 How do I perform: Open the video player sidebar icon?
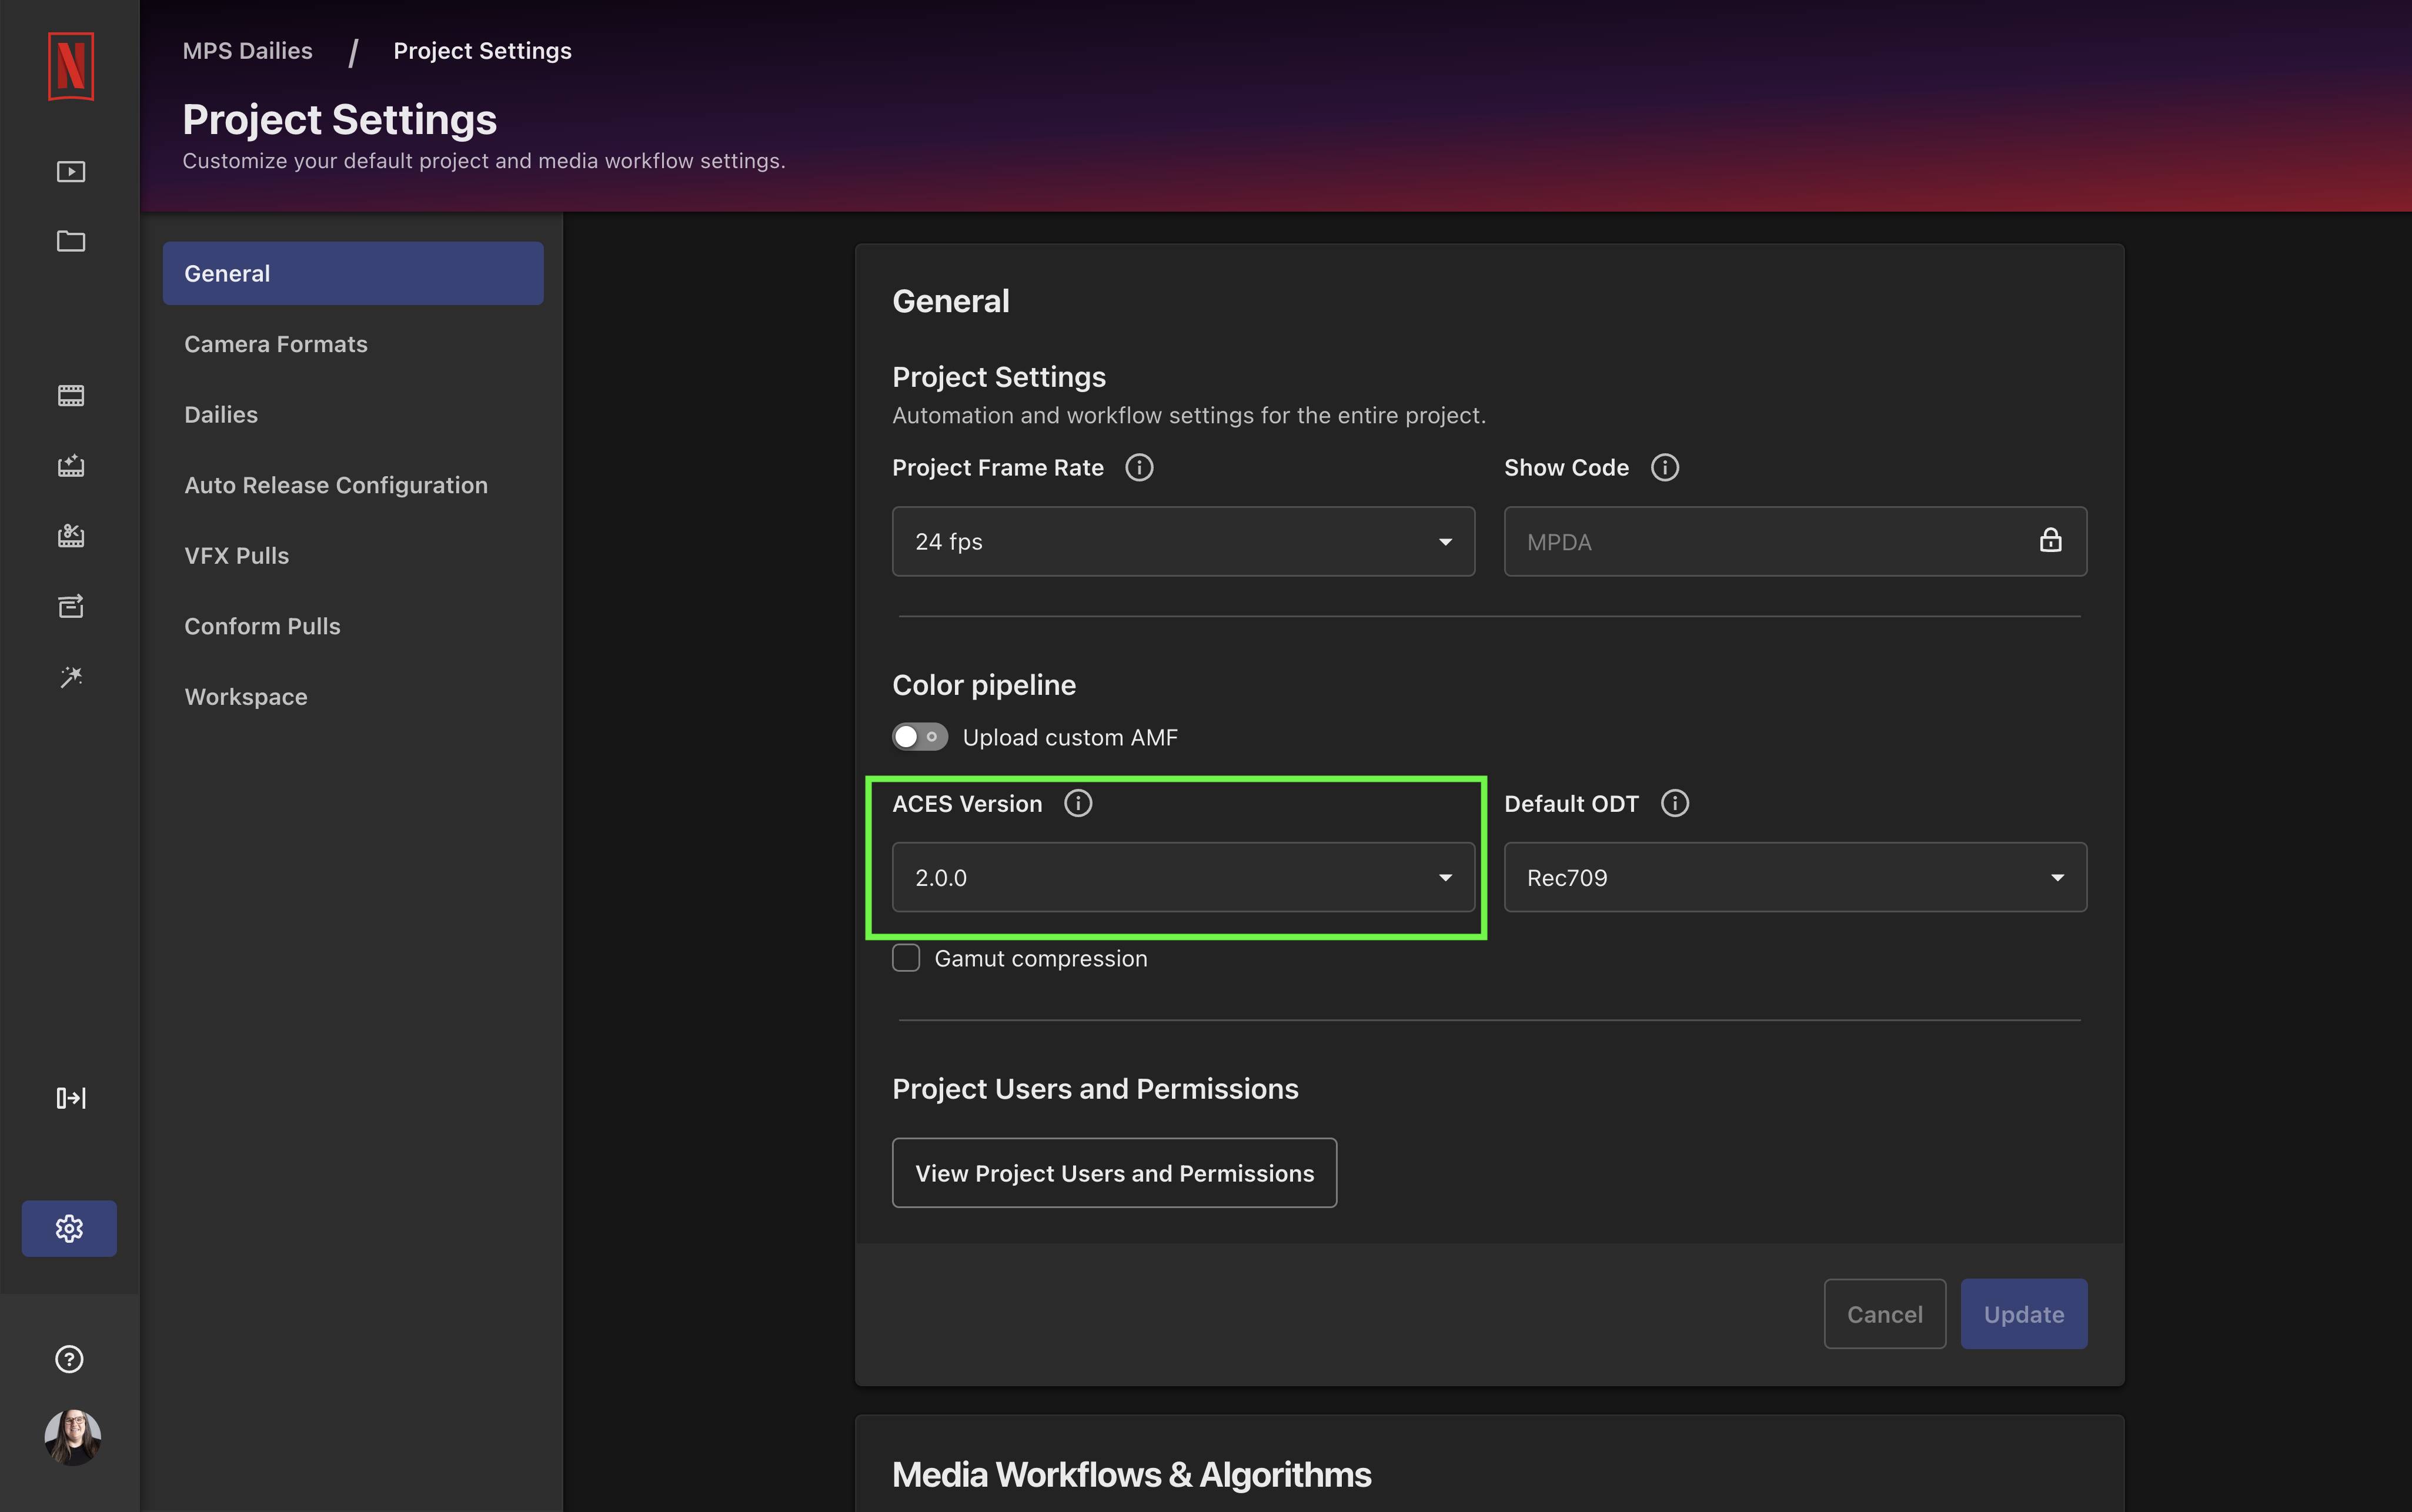70,172
